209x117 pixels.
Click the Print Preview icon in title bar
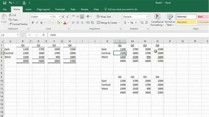24,3
